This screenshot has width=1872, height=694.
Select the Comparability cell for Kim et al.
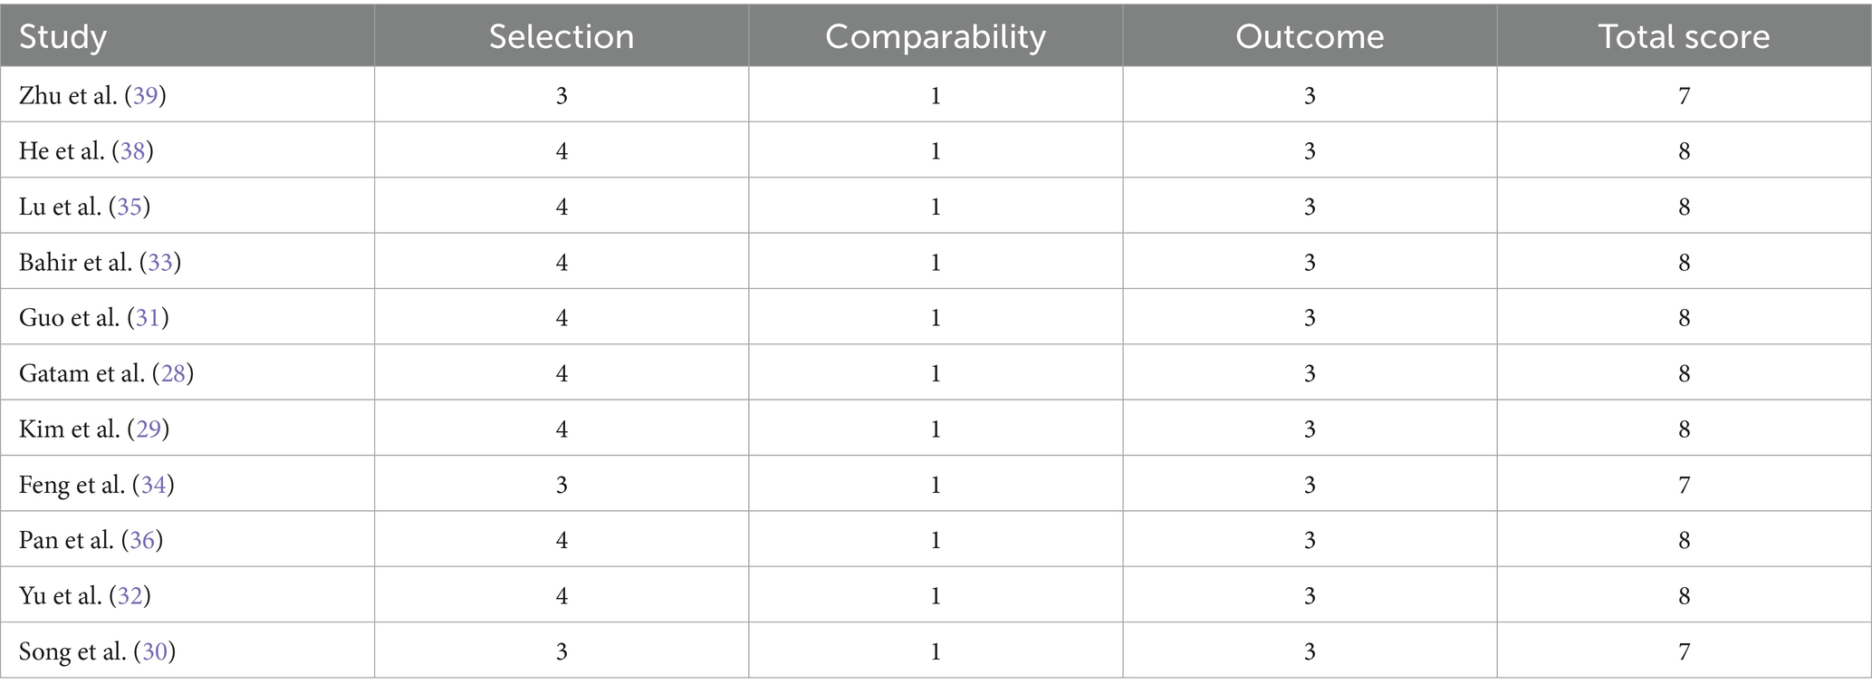pos(936,429)
